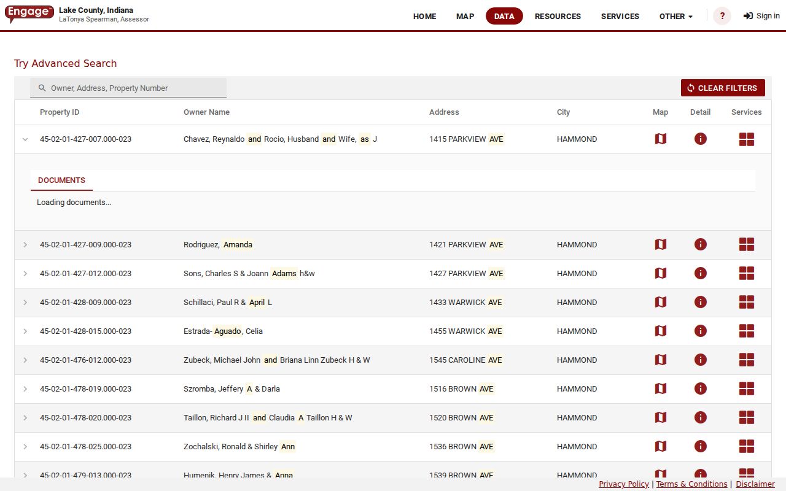Show map for 1536 Brown Ave
Image resolution: width=786 pixels, height=491 pixels.
[660, 447]
